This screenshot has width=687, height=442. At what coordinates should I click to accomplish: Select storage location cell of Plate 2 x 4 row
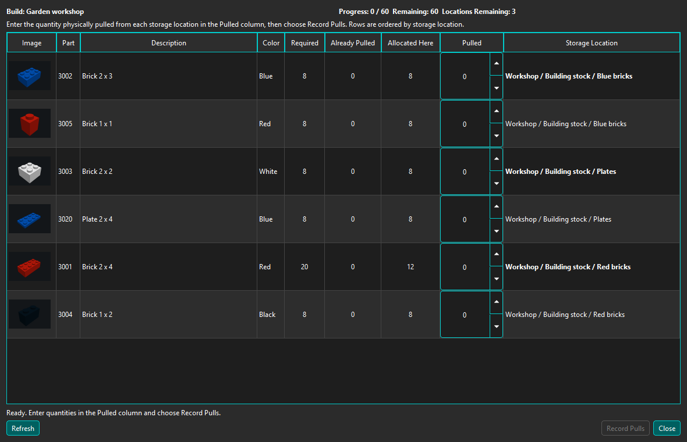point(592,219)
